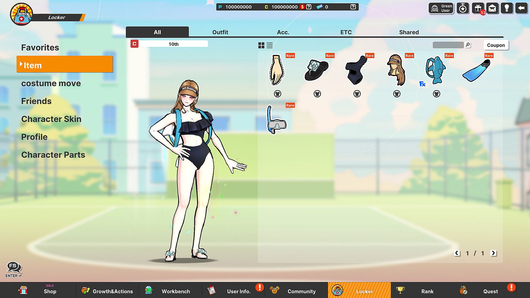Screen dimensions: 530x298
Task: Click the item search input field
Action: point(448,45)
